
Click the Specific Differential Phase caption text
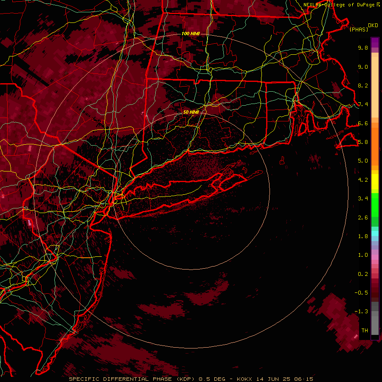click(x=191, y=379)
